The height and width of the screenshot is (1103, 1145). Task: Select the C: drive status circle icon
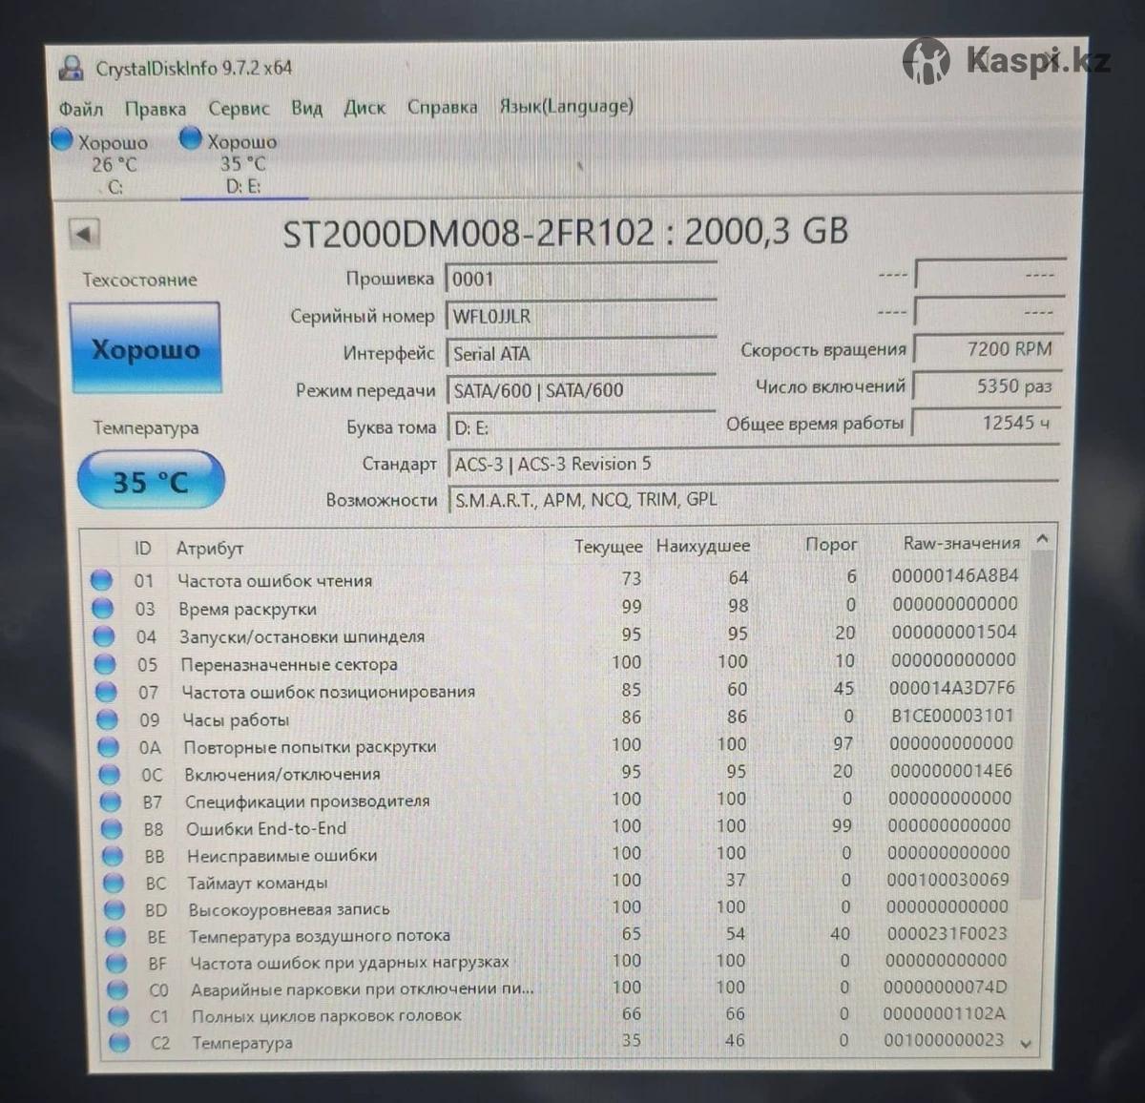(x=62, y=140)
